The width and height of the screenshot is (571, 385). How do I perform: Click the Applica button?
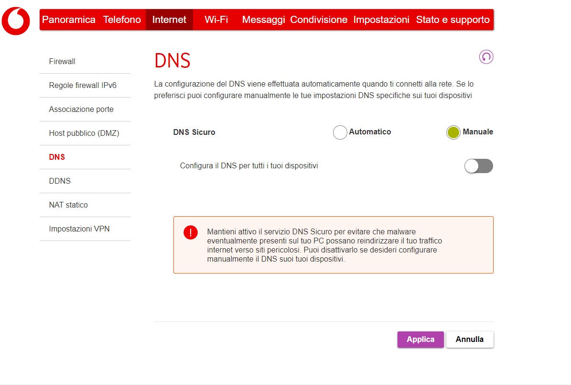coord(420,340)
